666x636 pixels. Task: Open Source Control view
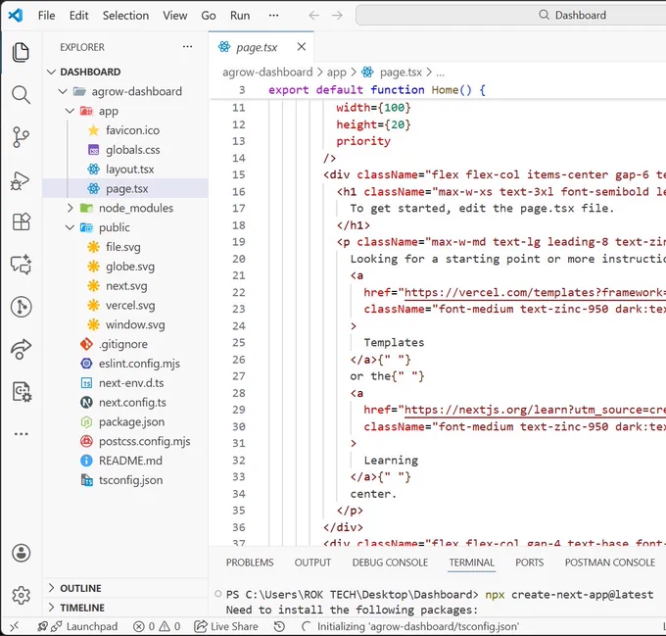tap(21, 137)
